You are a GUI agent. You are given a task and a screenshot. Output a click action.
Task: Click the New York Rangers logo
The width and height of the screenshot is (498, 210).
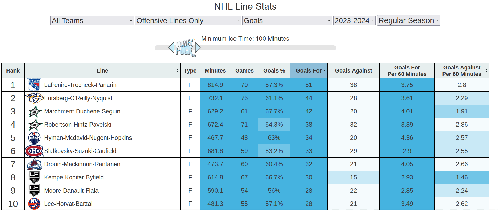34,85
